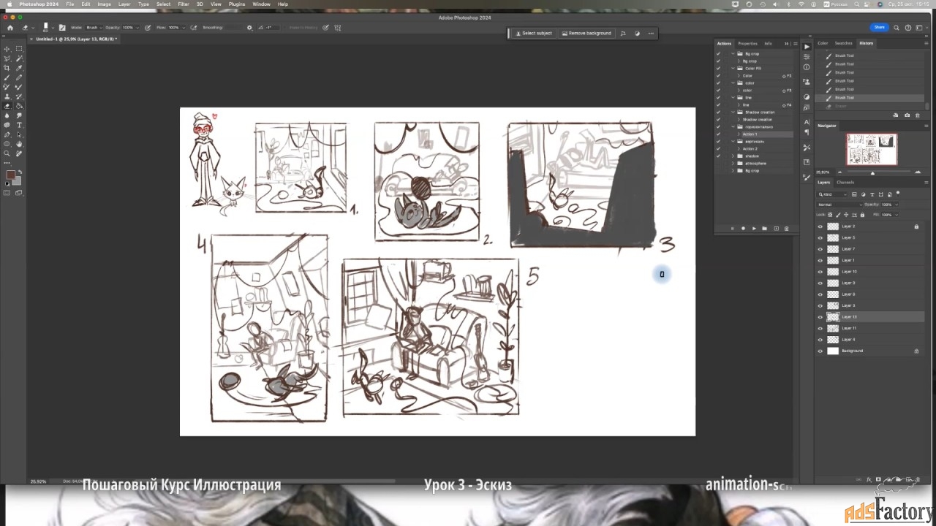This screenshot has width=936, height=526.
Task: Select Layer 11 in Layers panel
Action: tap(870, 328)
